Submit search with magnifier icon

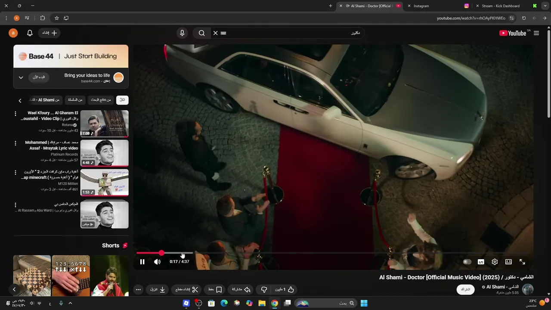(201, 33)
